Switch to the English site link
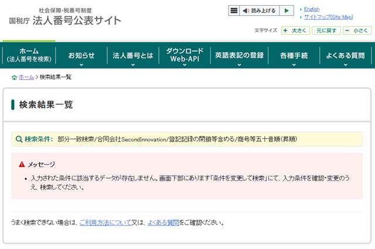 312,9
